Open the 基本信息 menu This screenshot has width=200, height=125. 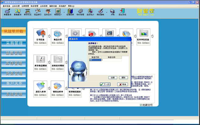[x=6, y=6]
